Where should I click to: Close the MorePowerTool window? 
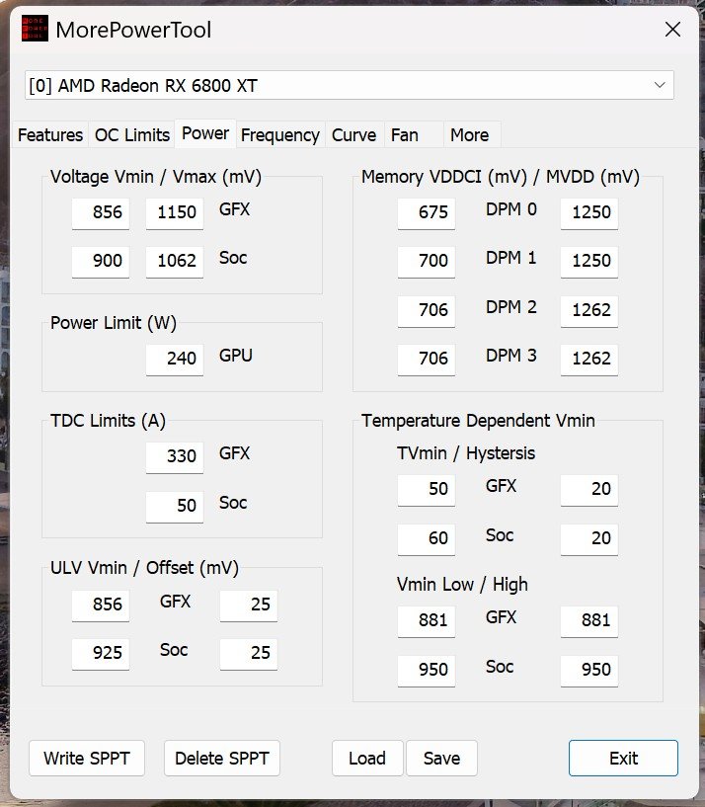[x=672, y=30]
